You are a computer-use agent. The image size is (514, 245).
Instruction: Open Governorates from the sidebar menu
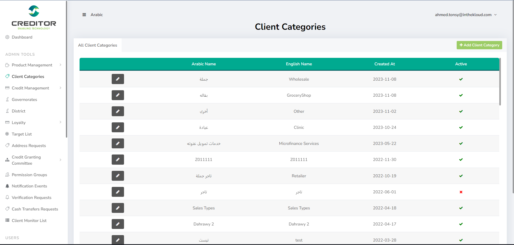pos(24,100)
